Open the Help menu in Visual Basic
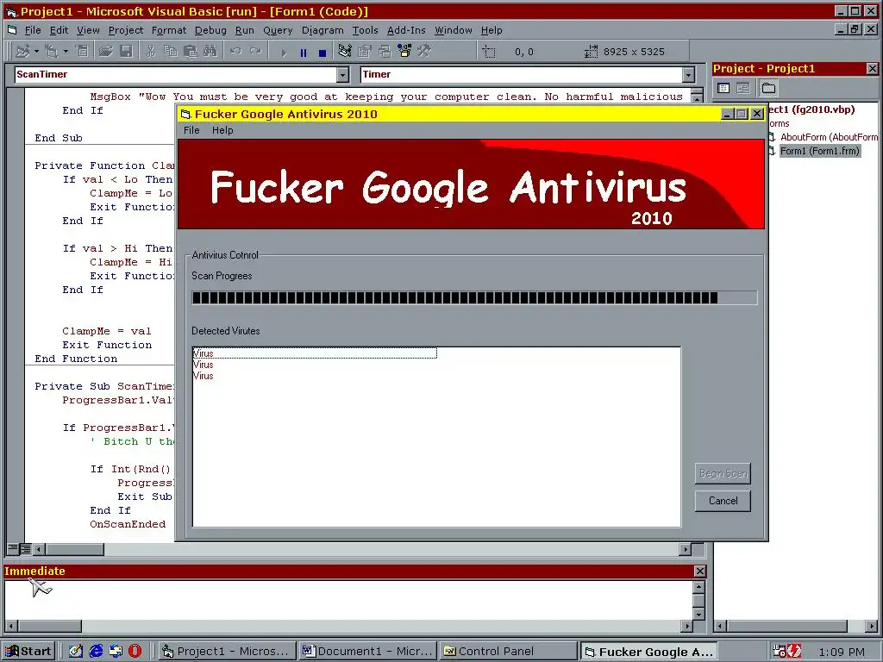This screenshot has height=662, width=883. [492, 30]
